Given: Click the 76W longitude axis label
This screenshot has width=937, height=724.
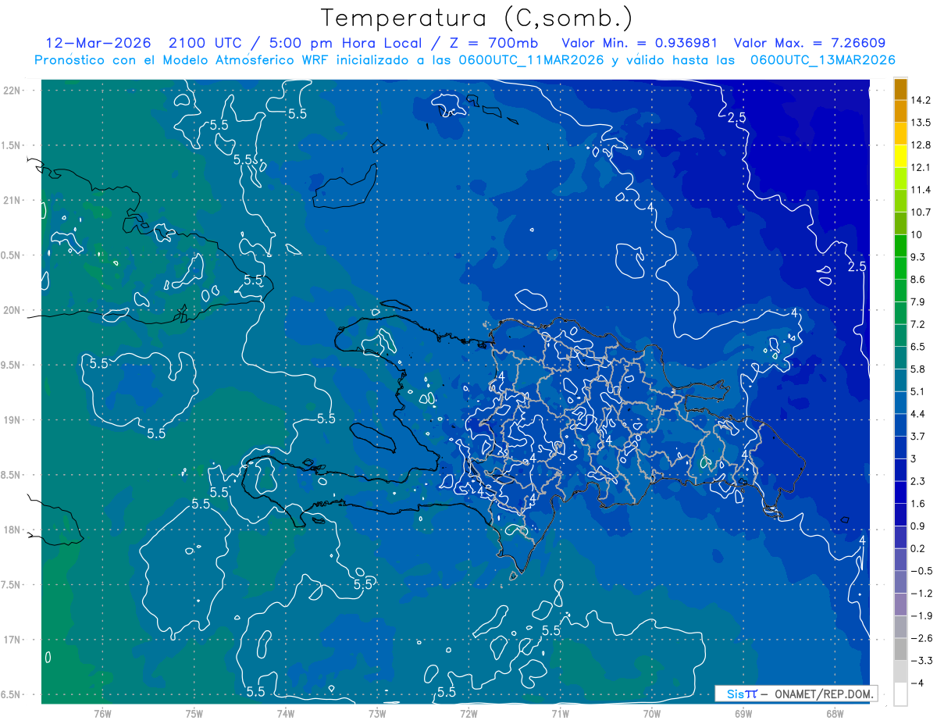Looking at the screenshot, I should [102, 713].
